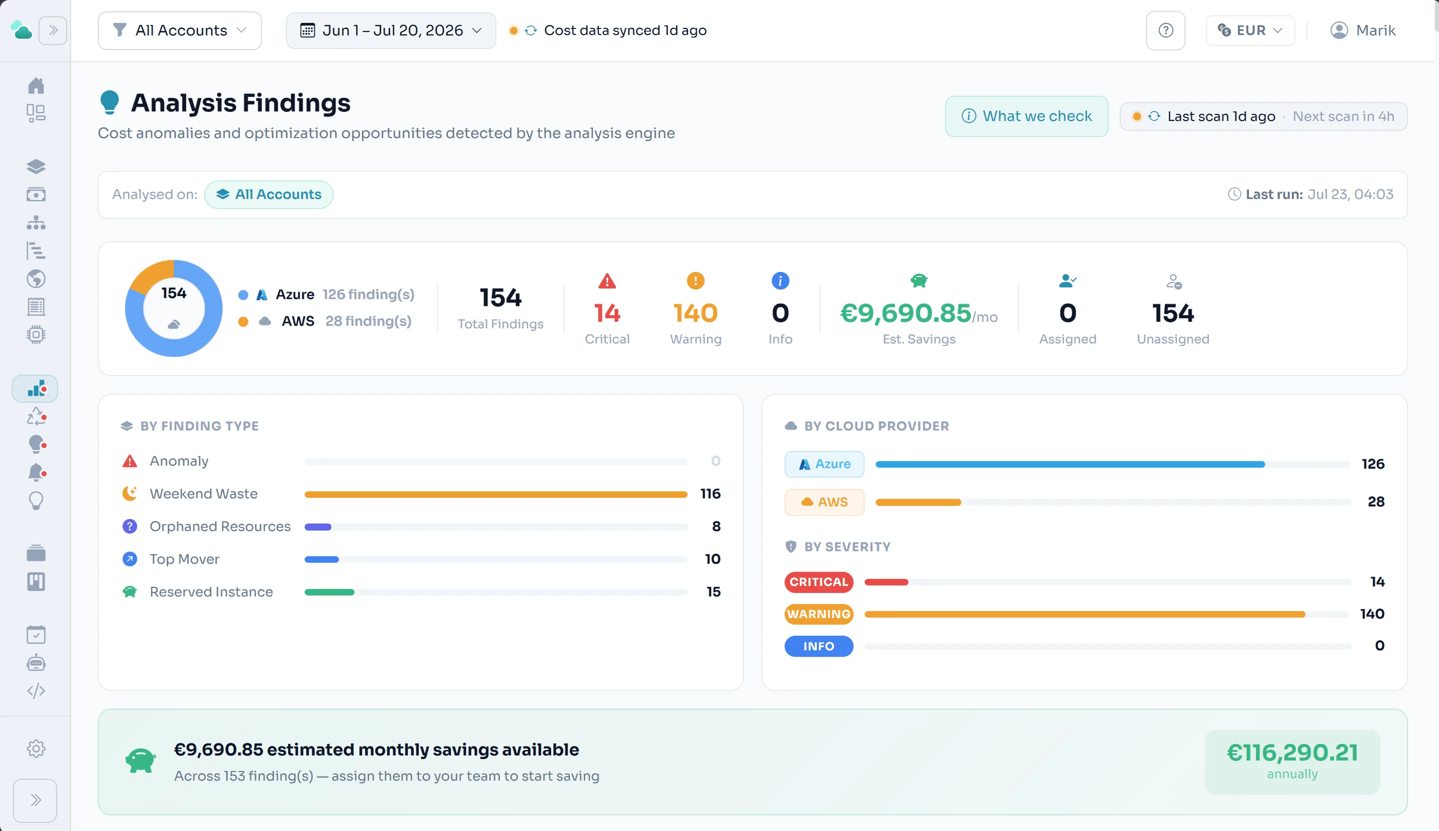The height and width of the screenshot is (831, 1439).
Task: Click the €116,290.21 annually savings box
Action: coord(1292,762)
